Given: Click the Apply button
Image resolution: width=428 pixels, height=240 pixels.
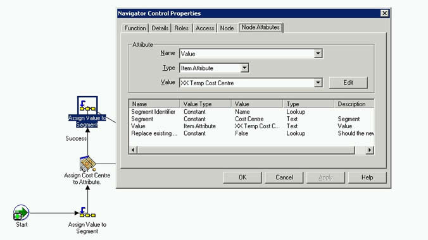Looking at the screenshot, I should tap(325, 177).
